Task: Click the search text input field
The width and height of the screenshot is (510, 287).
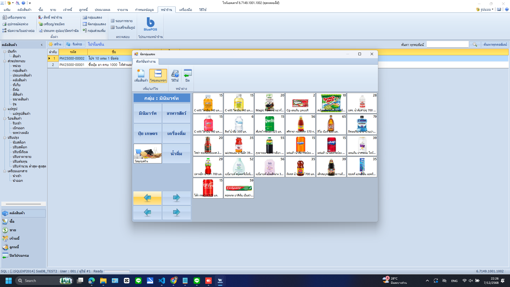Action: pyautogui.click(x=448, y=44)
